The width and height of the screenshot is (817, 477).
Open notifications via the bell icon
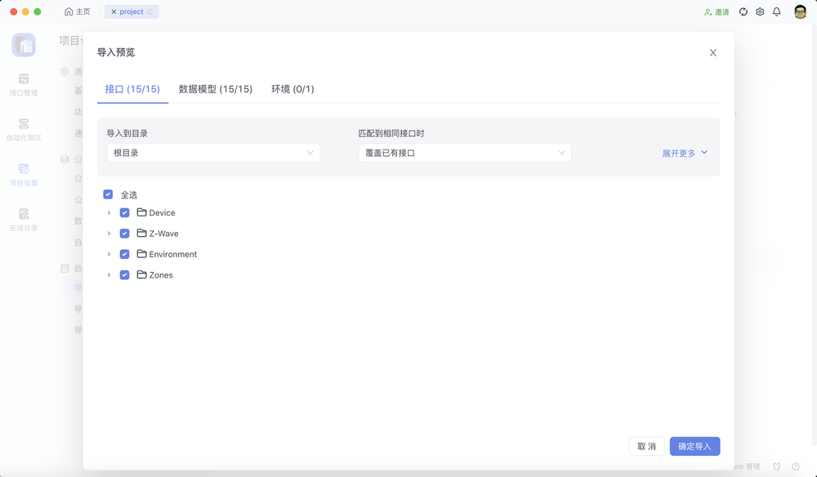pyautogui.click(x=777, y=11)
